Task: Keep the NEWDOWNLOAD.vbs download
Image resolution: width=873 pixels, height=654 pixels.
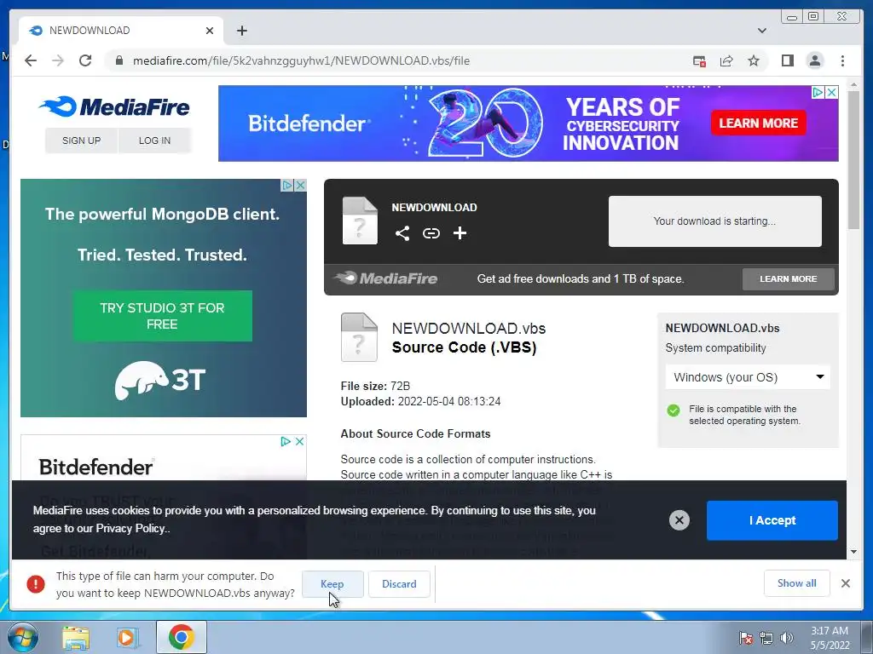Action: [x=332, y=584]
